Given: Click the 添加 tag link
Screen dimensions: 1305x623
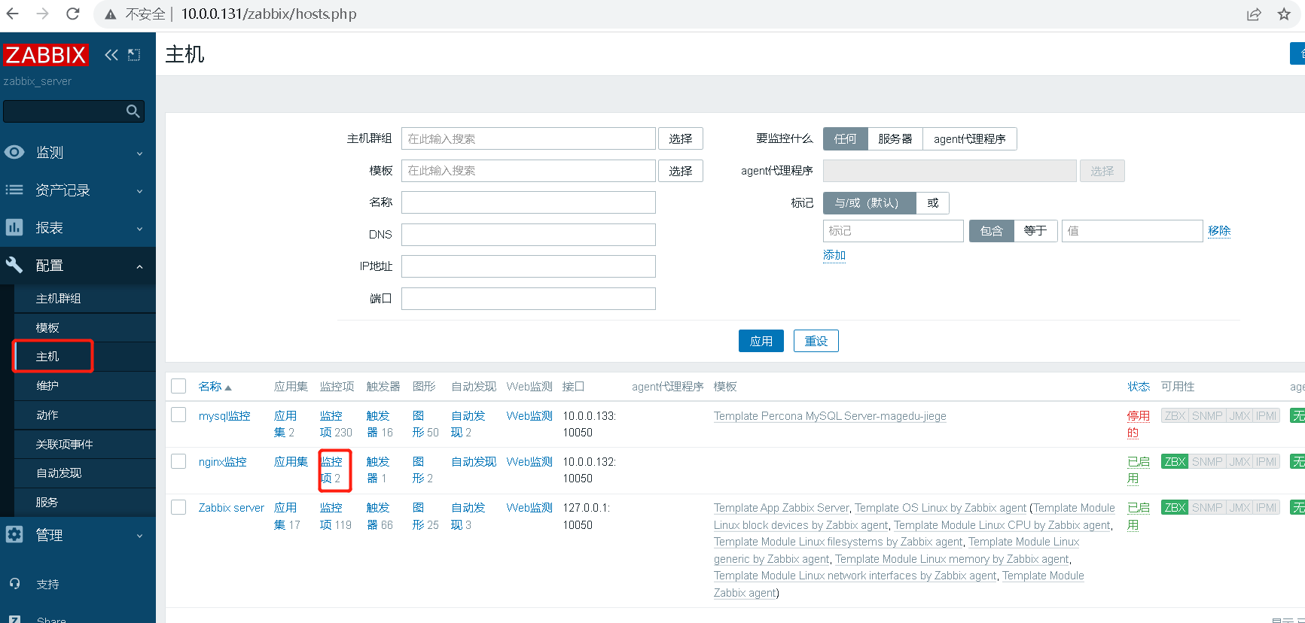Looking at the screenshot, I should pyautogui.click(x=834, y=255).
